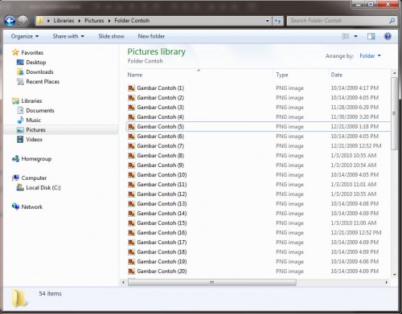Change view with the view icon
Viewport: 402px width, 314px height.
(x=346, y=36)
